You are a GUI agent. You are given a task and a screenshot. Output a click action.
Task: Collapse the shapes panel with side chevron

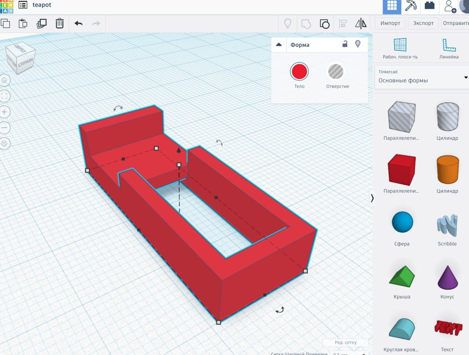(372, 198)
